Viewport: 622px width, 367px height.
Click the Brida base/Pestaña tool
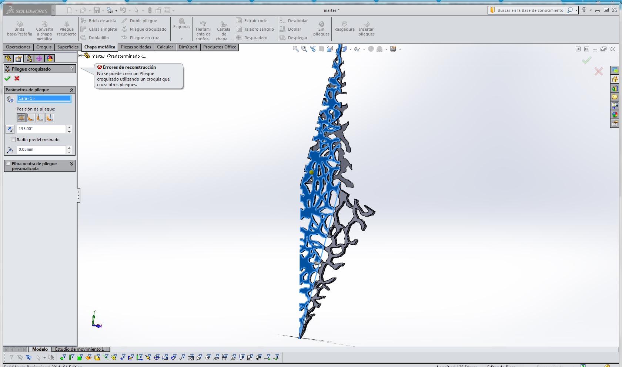[x=19, y=29]
